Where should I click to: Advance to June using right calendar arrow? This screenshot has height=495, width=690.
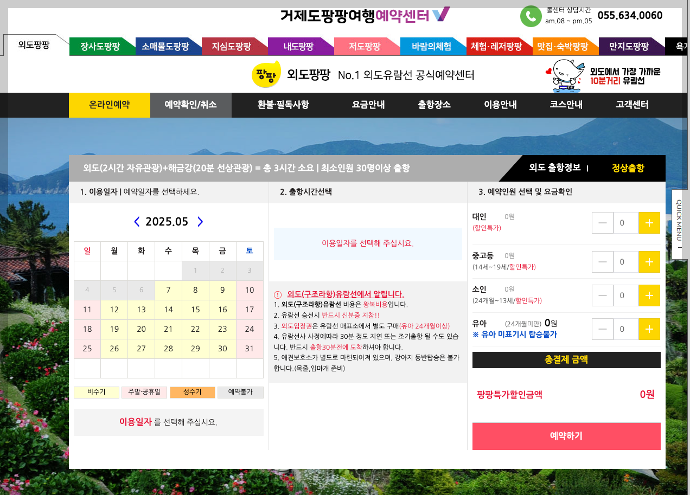tap(200, 221)
